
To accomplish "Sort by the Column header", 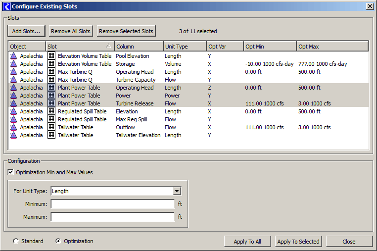I will click(x=139, y=47).
